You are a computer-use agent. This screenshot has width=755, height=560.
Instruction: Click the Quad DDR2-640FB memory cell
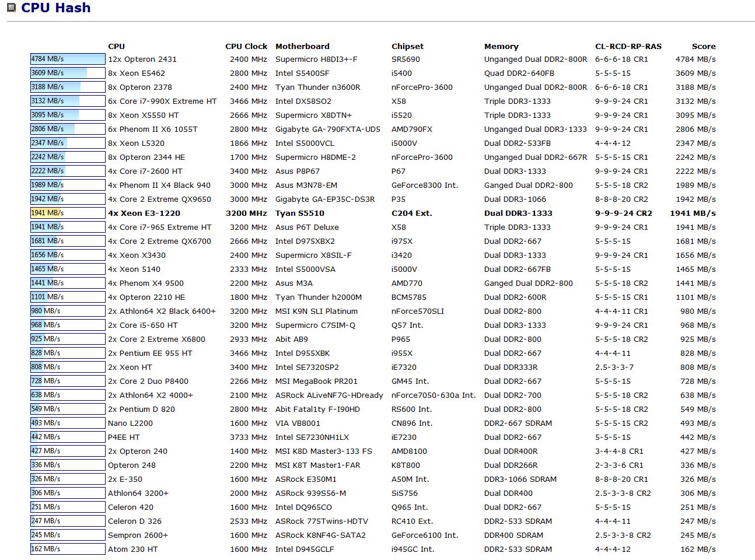click(x=519, y=73)
